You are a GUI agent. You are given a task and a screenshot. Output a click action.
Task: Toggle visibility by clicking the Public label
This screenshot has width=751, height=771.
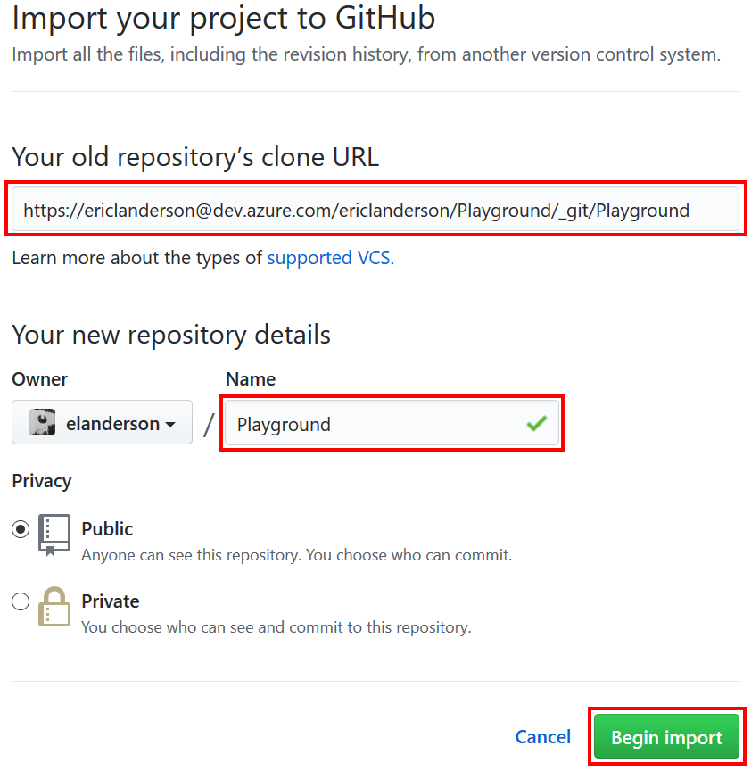pos(107,528)
